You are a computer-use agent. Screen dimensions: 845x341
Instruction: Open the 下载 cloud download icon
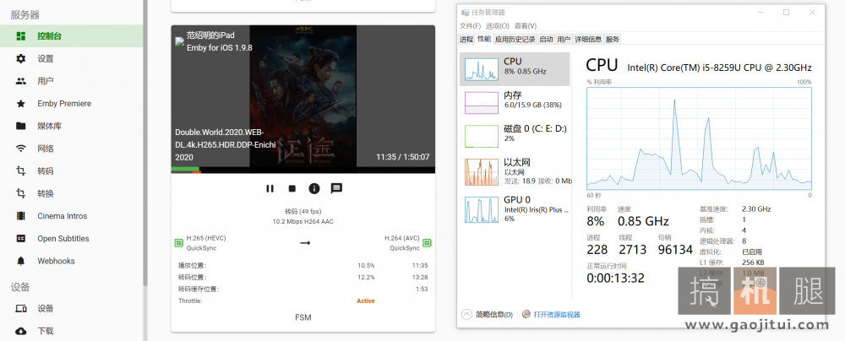[21, 331]
